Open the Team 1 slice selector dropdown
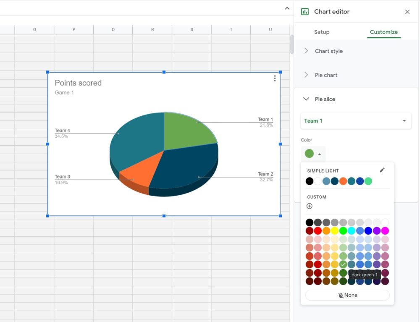The width and height of the screenshot is (420, 322). click(356, 121)
